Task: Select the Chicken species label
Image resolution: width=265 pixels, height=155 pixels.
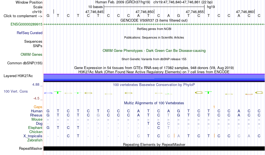Action: coord(36,132)
